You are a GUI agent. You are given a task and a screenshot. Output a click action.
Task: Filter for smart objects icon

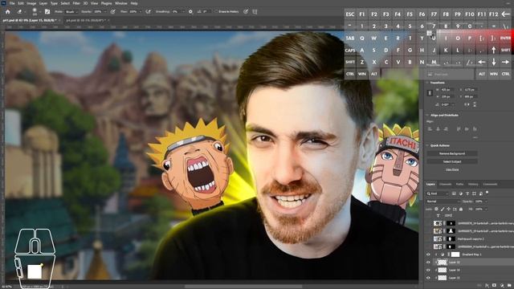pos(481,193)
